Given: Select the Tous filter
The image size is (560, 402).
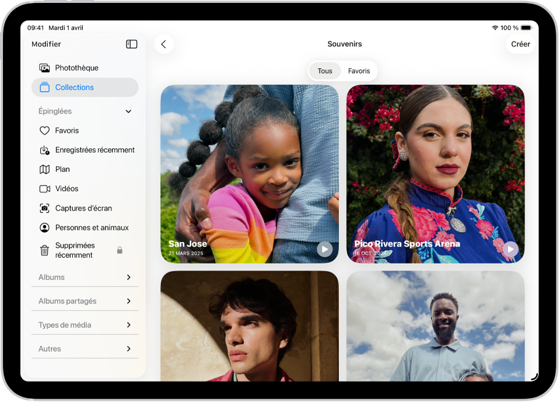Looking at the screenshot, I should 324,71.
